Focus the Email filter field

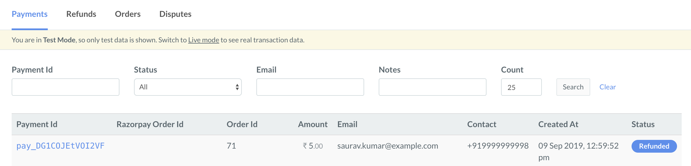[310, 87]
